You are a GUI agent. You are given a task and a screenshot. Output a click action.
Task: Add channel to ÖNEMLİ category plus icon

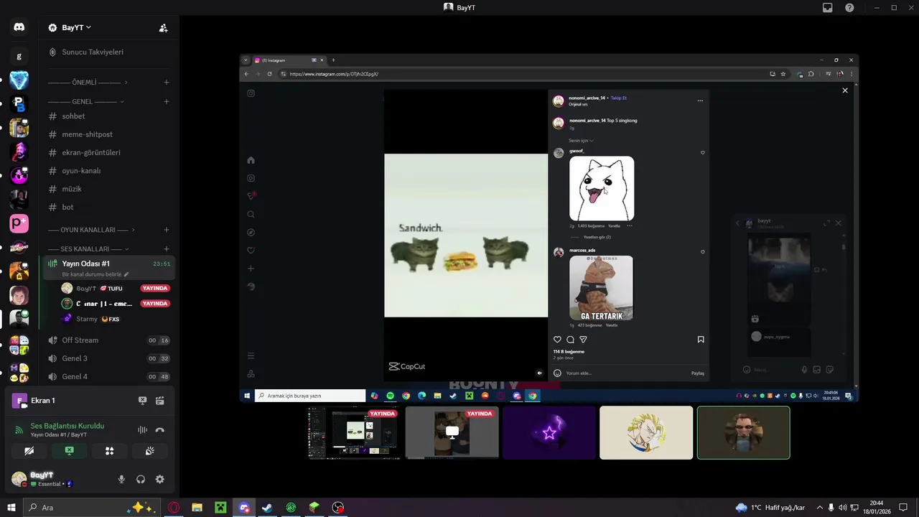point(167,83)
